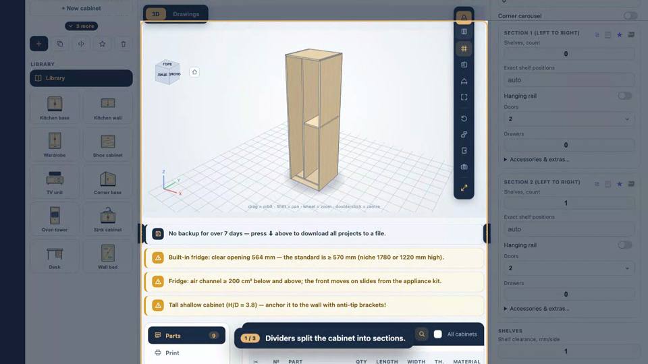Click the trash delete cabinet icon
Image resolution: width=648 pixels, height=364 pixels.
click(x=123, y=44)
